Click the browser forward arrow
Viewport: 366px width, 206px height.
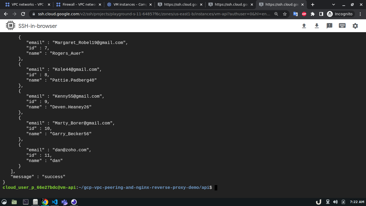click(14, 14)
